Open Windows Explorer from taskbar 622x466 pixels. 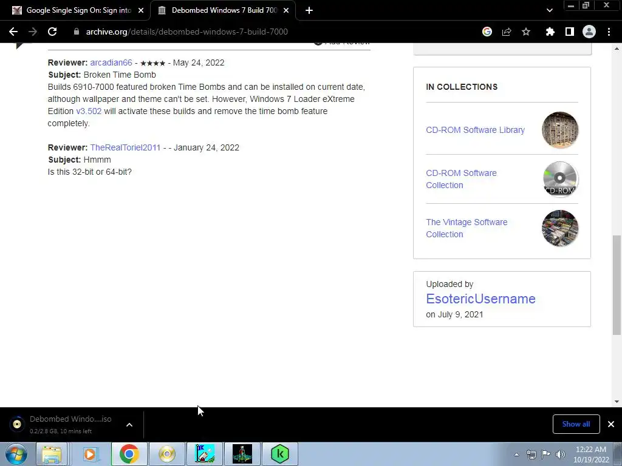pyautogui.click(x=52, y=454)
